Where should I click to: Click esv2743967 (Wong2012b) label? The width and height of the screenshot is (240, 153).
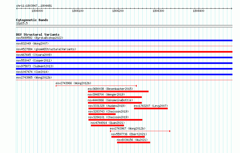[128, 128]
